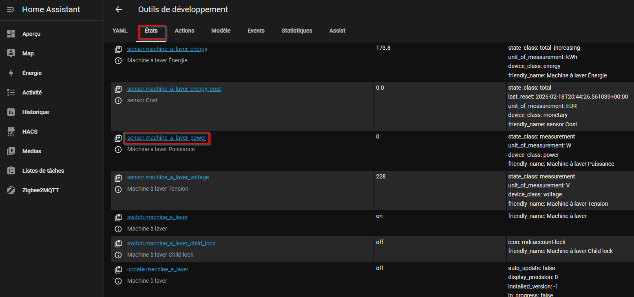Switch to the Statistiques tab
The height and width of the screenshot is (297, 634).
pos(297,31)
